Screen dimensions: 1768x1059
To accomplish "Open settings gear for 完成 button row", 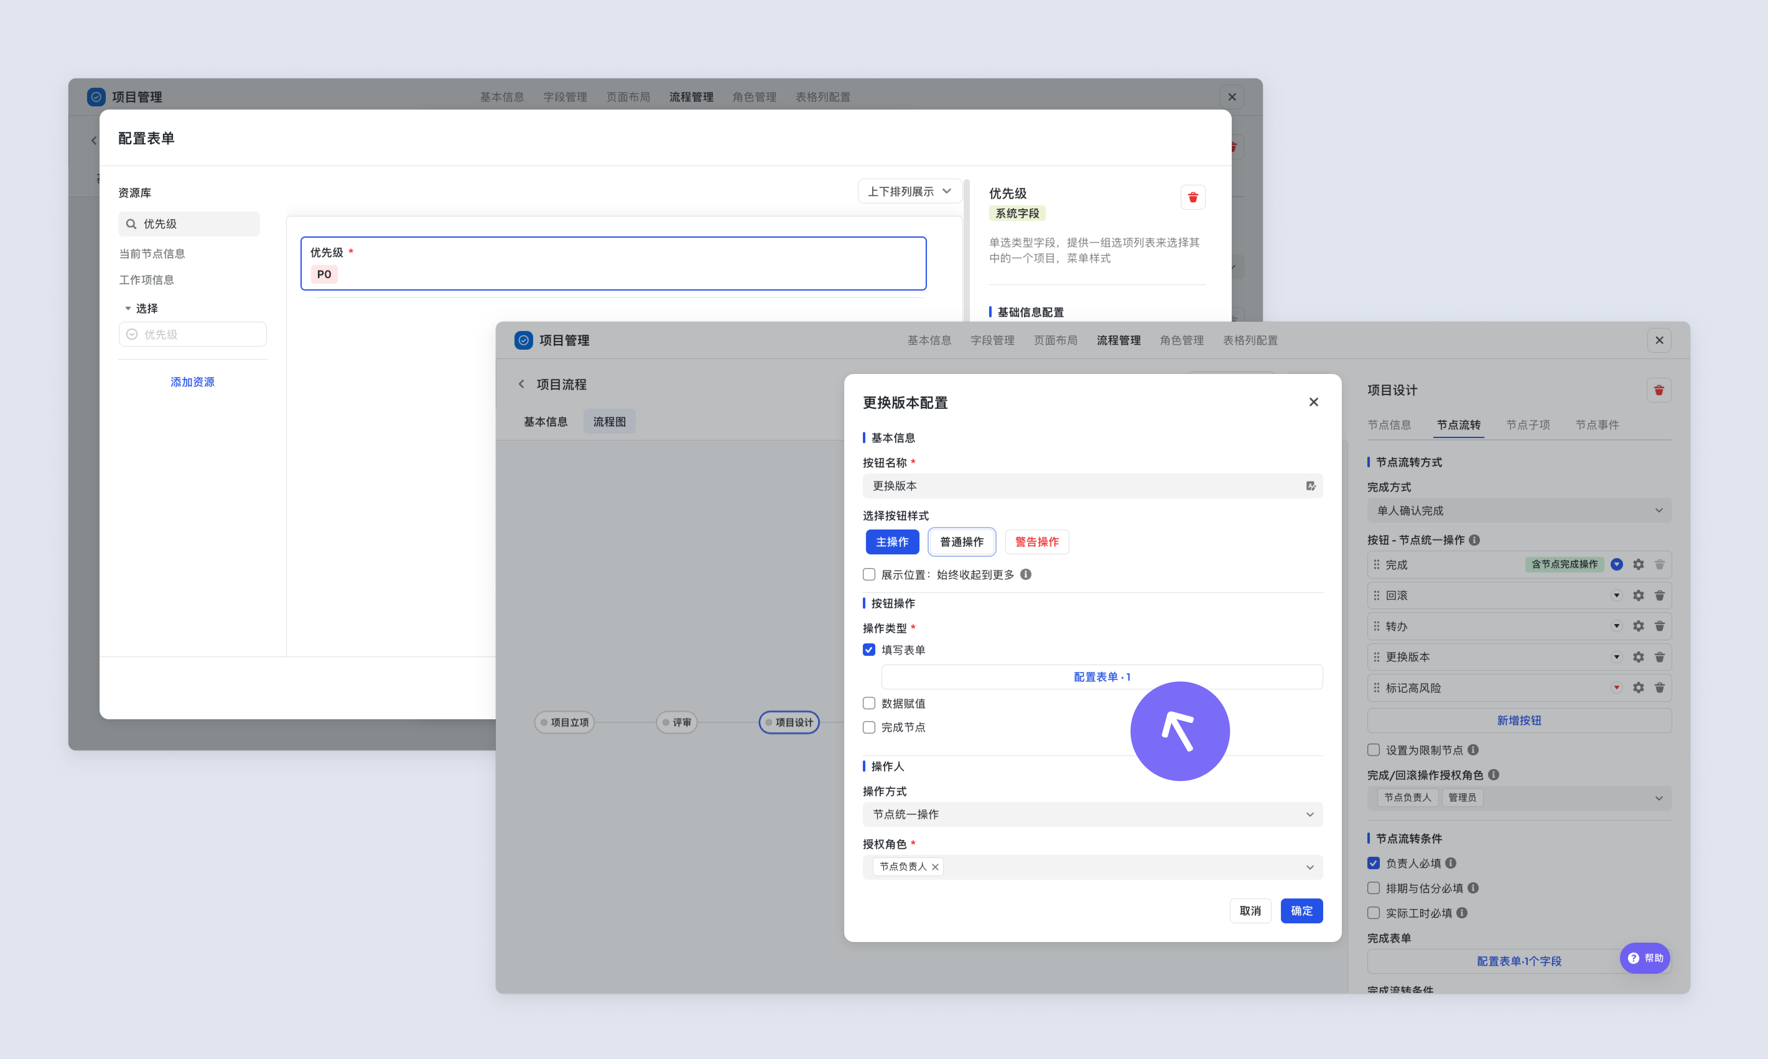I will 1638,564.
